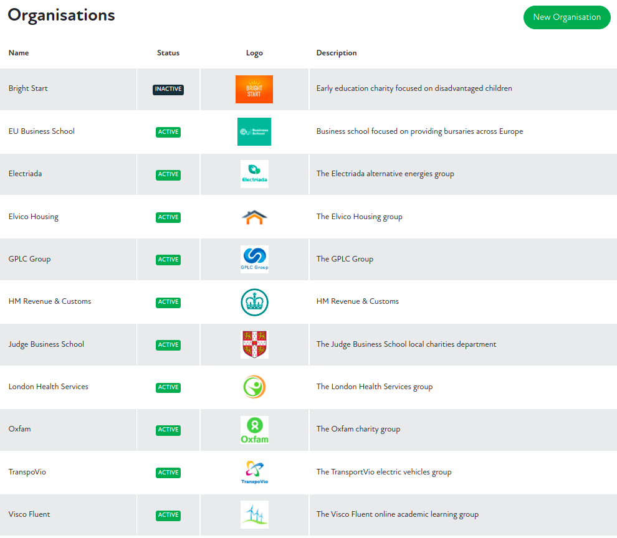Open the TranspoVio organisation name
Screen dimensions: 617x538
coord(27,472)
